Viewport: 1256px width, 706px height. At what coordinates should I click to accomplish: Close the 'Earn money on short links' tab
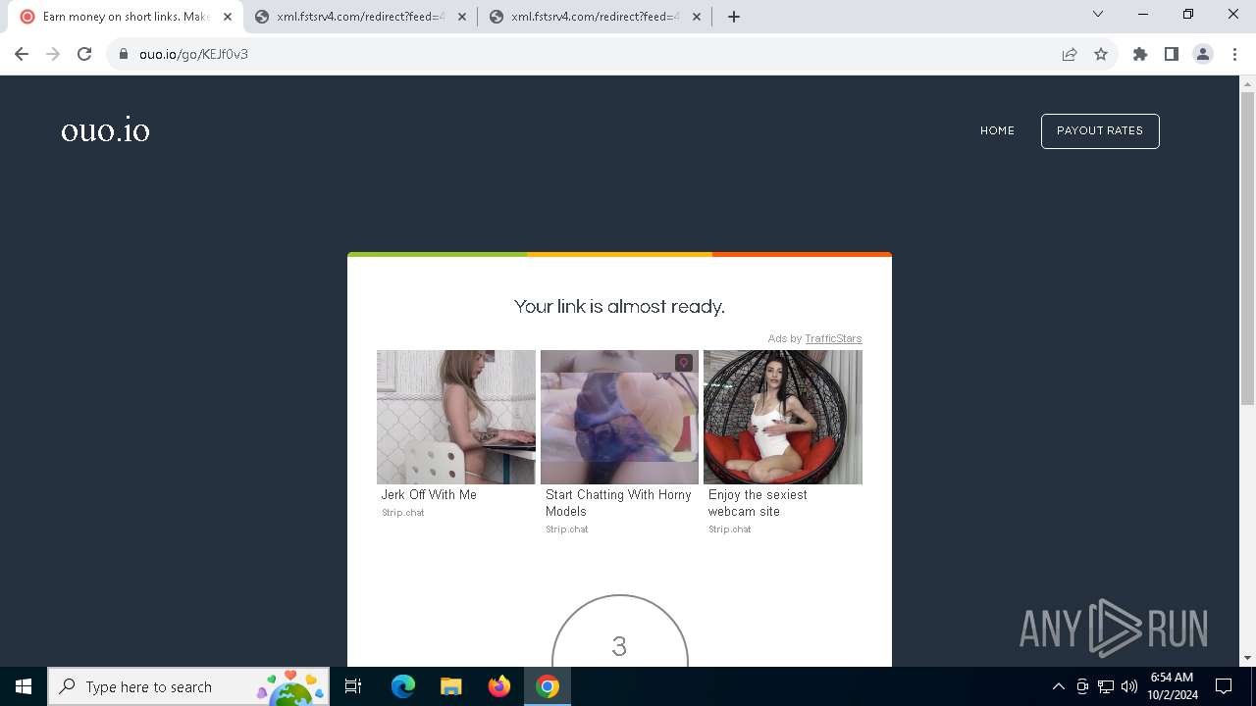[x=228, y=17]
